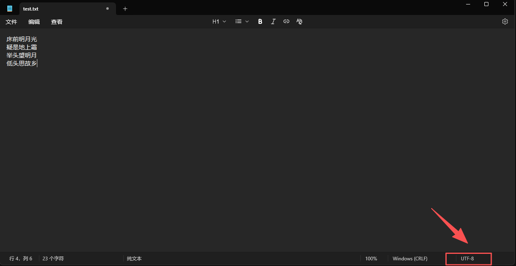
Task: Click the UTF-8 encoding indicator
Action: [467, 258]
